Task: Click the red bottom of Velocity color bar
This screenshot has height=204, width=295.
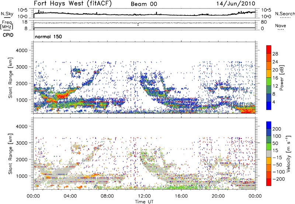Action: tap(269, 182)
